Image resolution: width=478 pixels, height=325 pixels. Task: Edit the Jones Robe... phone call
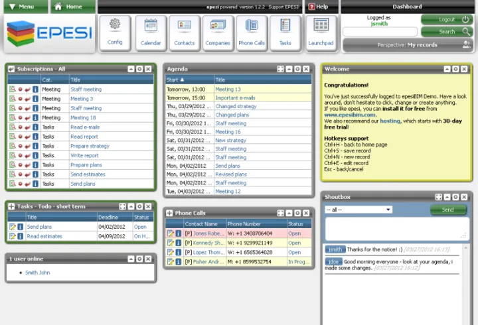click(x=171, y=233)
